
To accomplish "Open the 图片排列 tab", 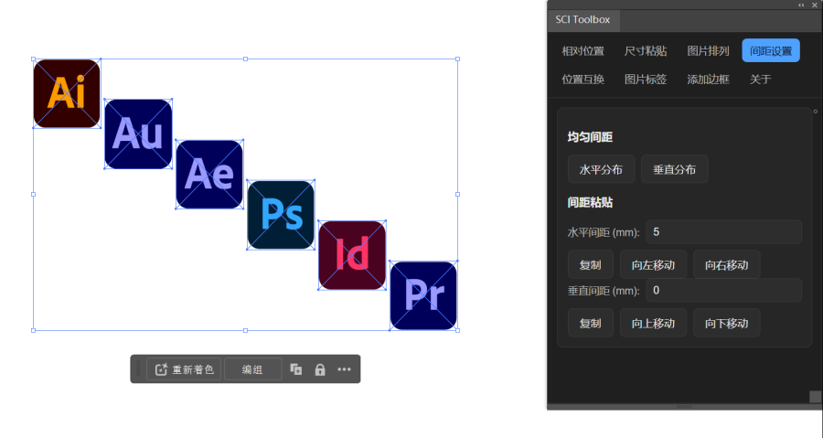I will 708,51.
